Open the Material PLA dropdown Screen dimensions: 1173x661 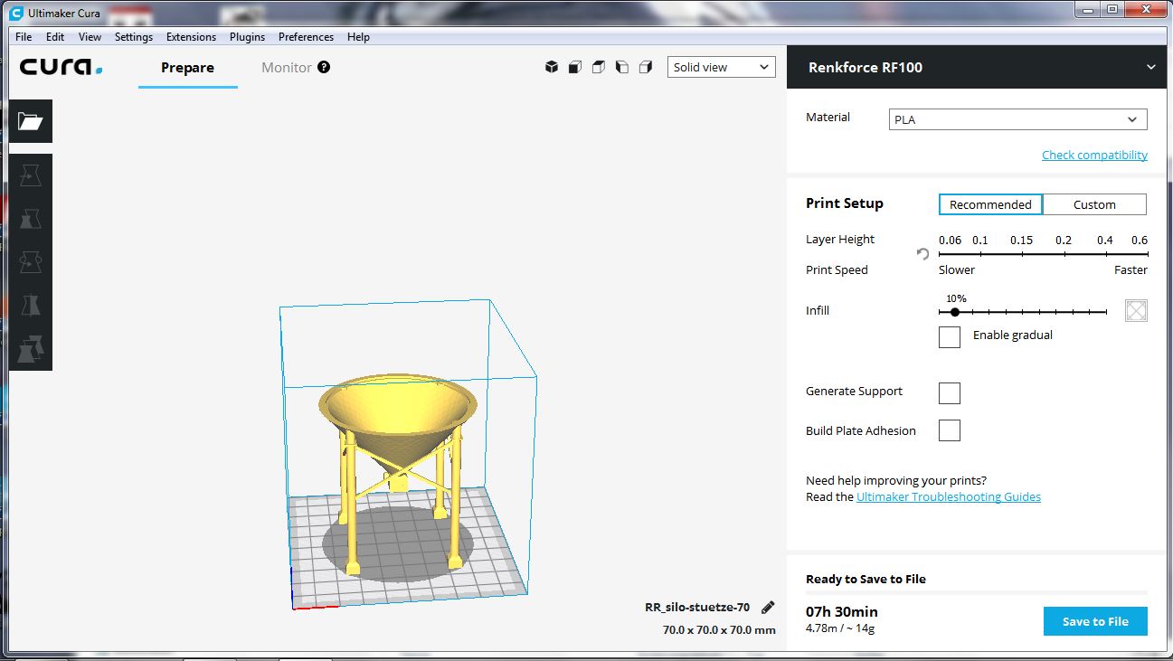[1017, 119]
